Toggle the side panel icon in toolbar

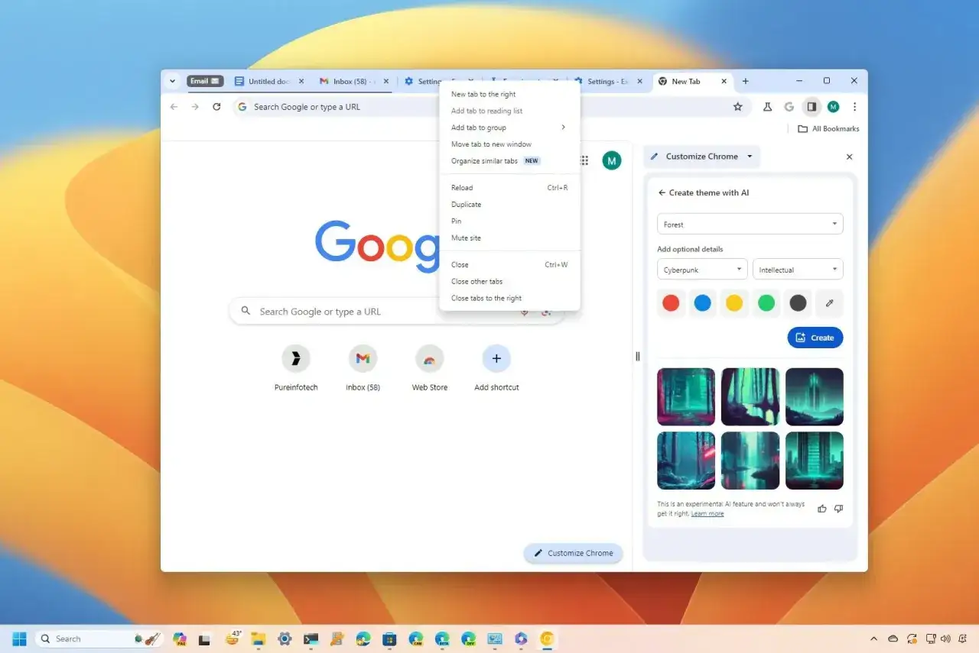tap(811, 107)
